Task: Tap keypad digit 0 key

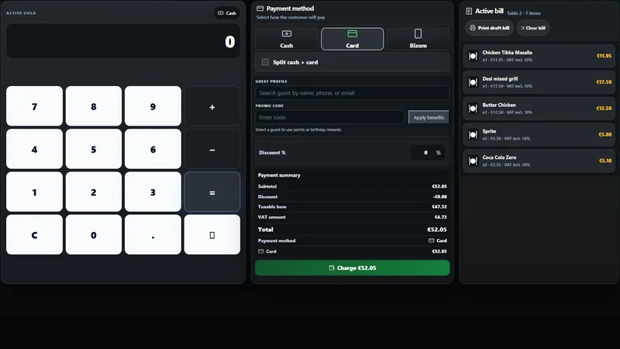Action: click(x=94, y=235)
